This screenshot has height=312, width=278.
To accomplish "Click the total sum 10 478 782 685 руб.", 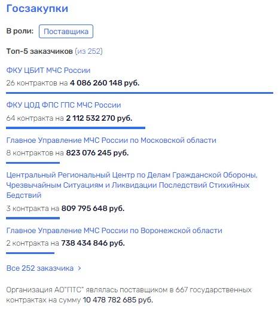I will point(118,300).
